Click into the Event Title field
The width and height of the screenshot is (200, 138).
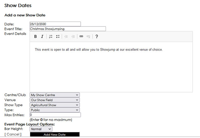pos(68,29)
